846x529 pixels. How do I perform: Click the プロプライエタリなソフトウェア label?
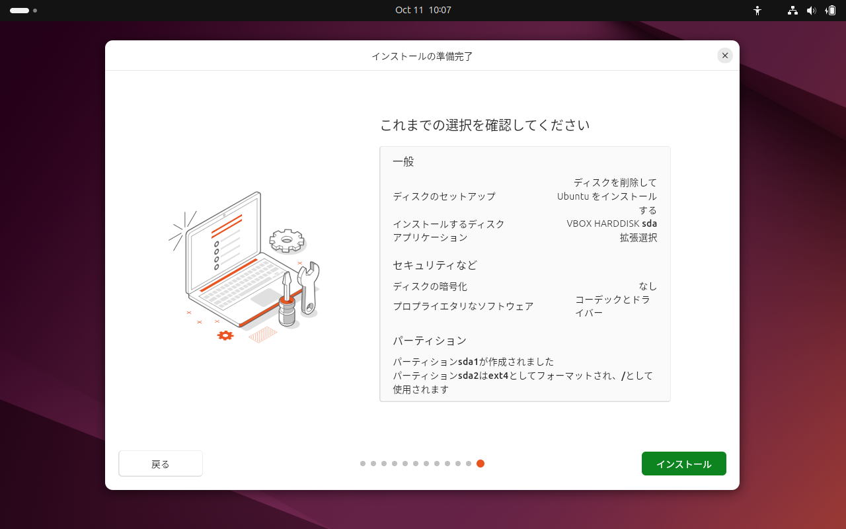tap(463, 306)
